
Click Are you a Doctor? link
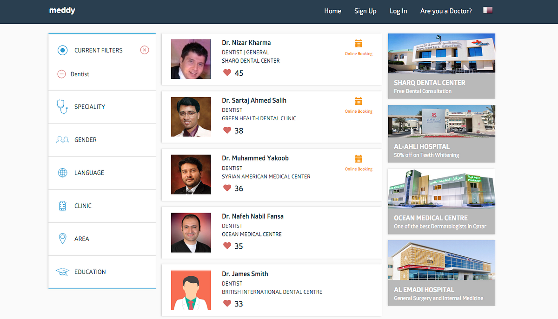446,11
